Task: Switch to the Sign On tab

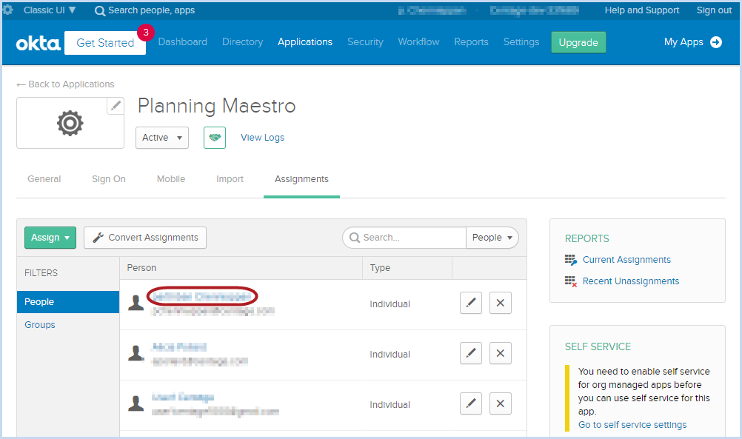Action: click(108, 179)
